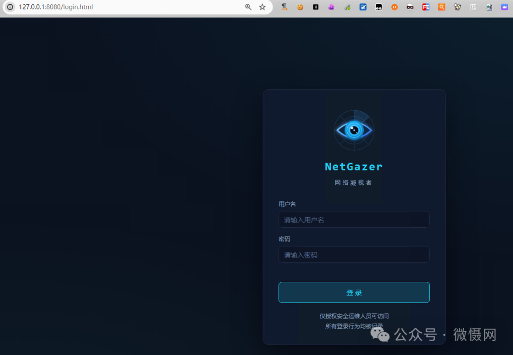Open the orange code brackets extension
This screenshot has height=355, width=513.
pyautogui.click(x=395, y=7)
